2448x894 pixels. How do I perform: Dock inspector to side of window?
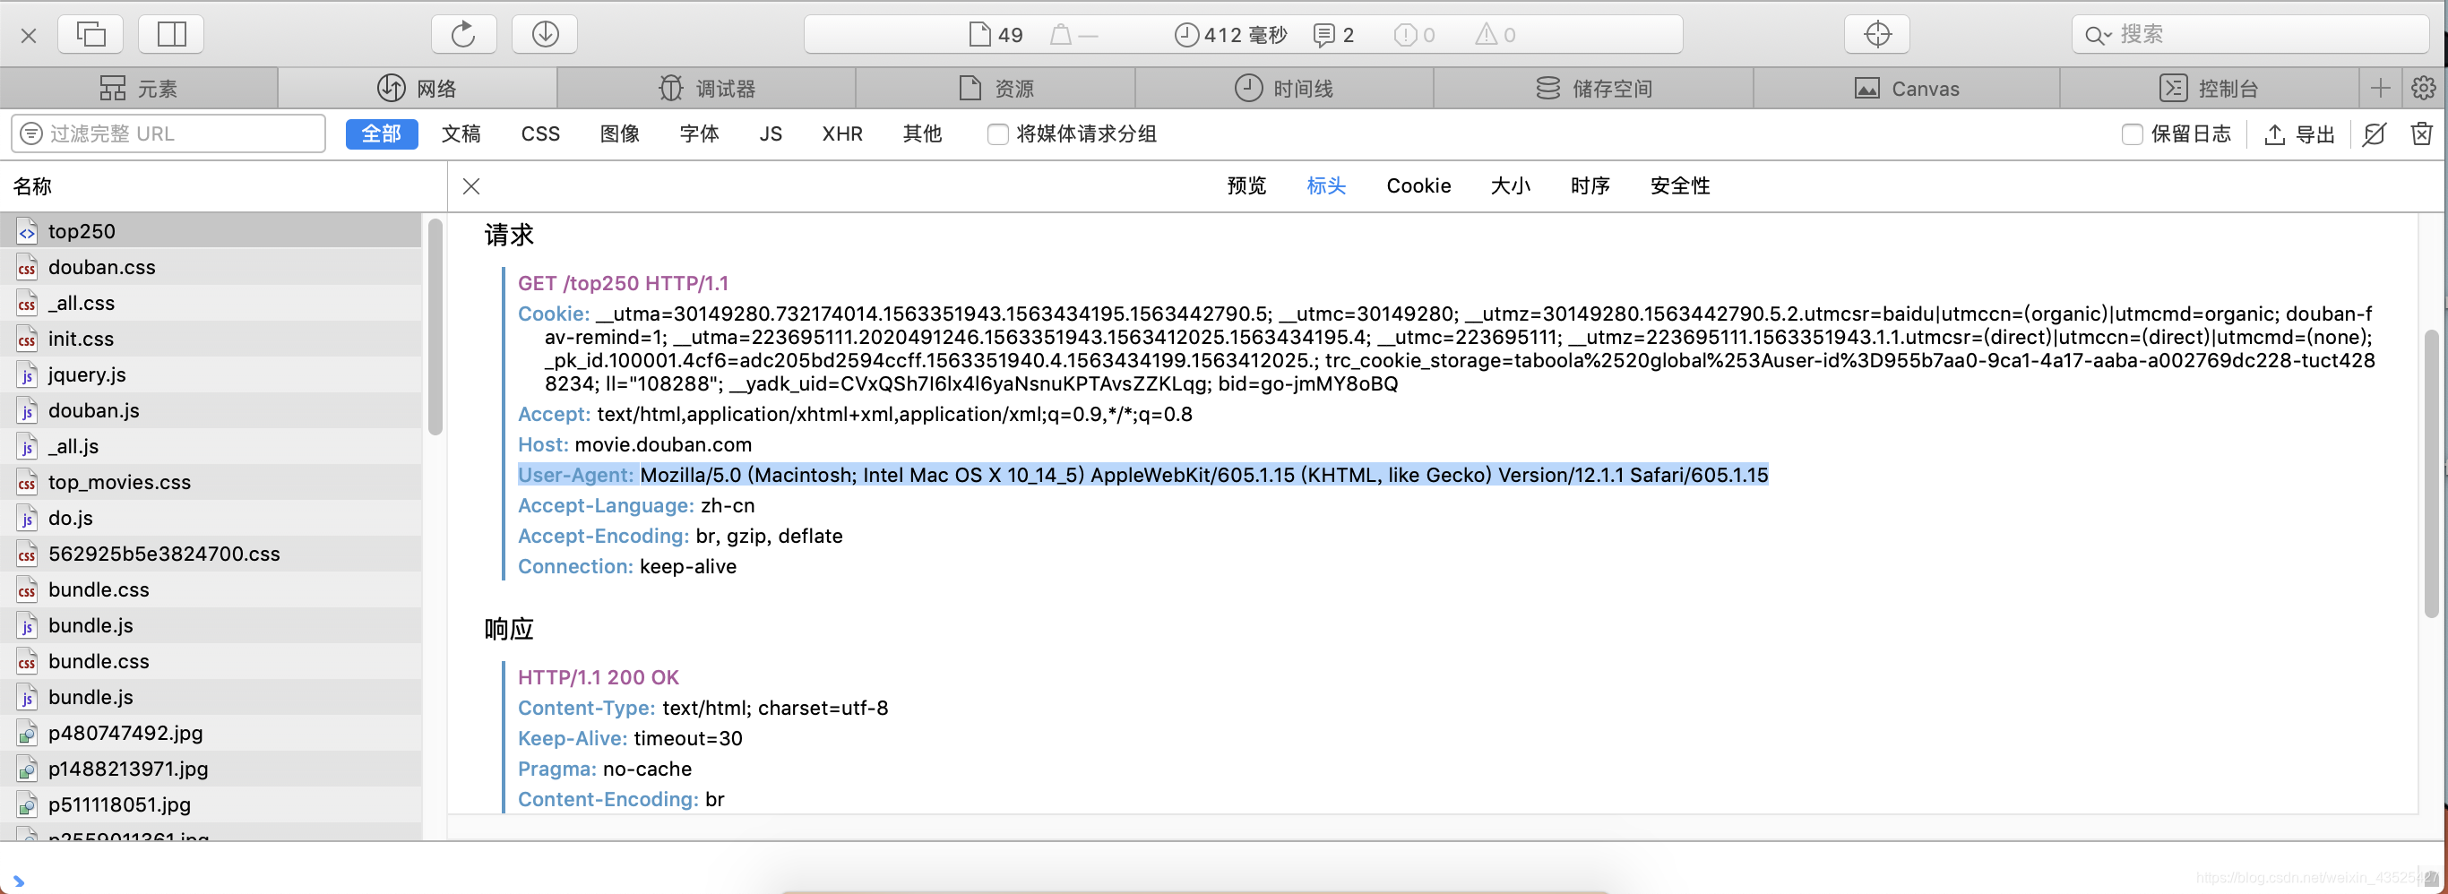[x=171, y=34]
